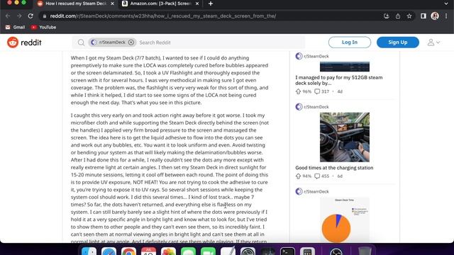Open Photos from the Dock

tap(168, 251)
